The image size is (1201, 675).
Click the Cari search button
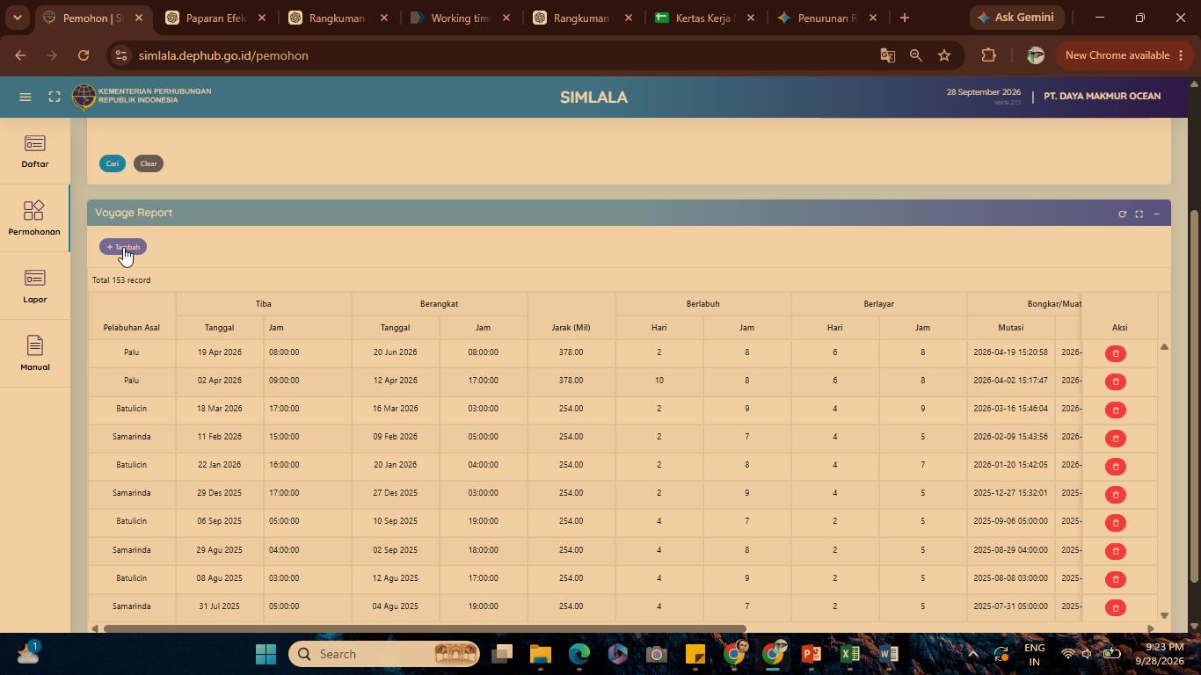[x=113, y=163]
